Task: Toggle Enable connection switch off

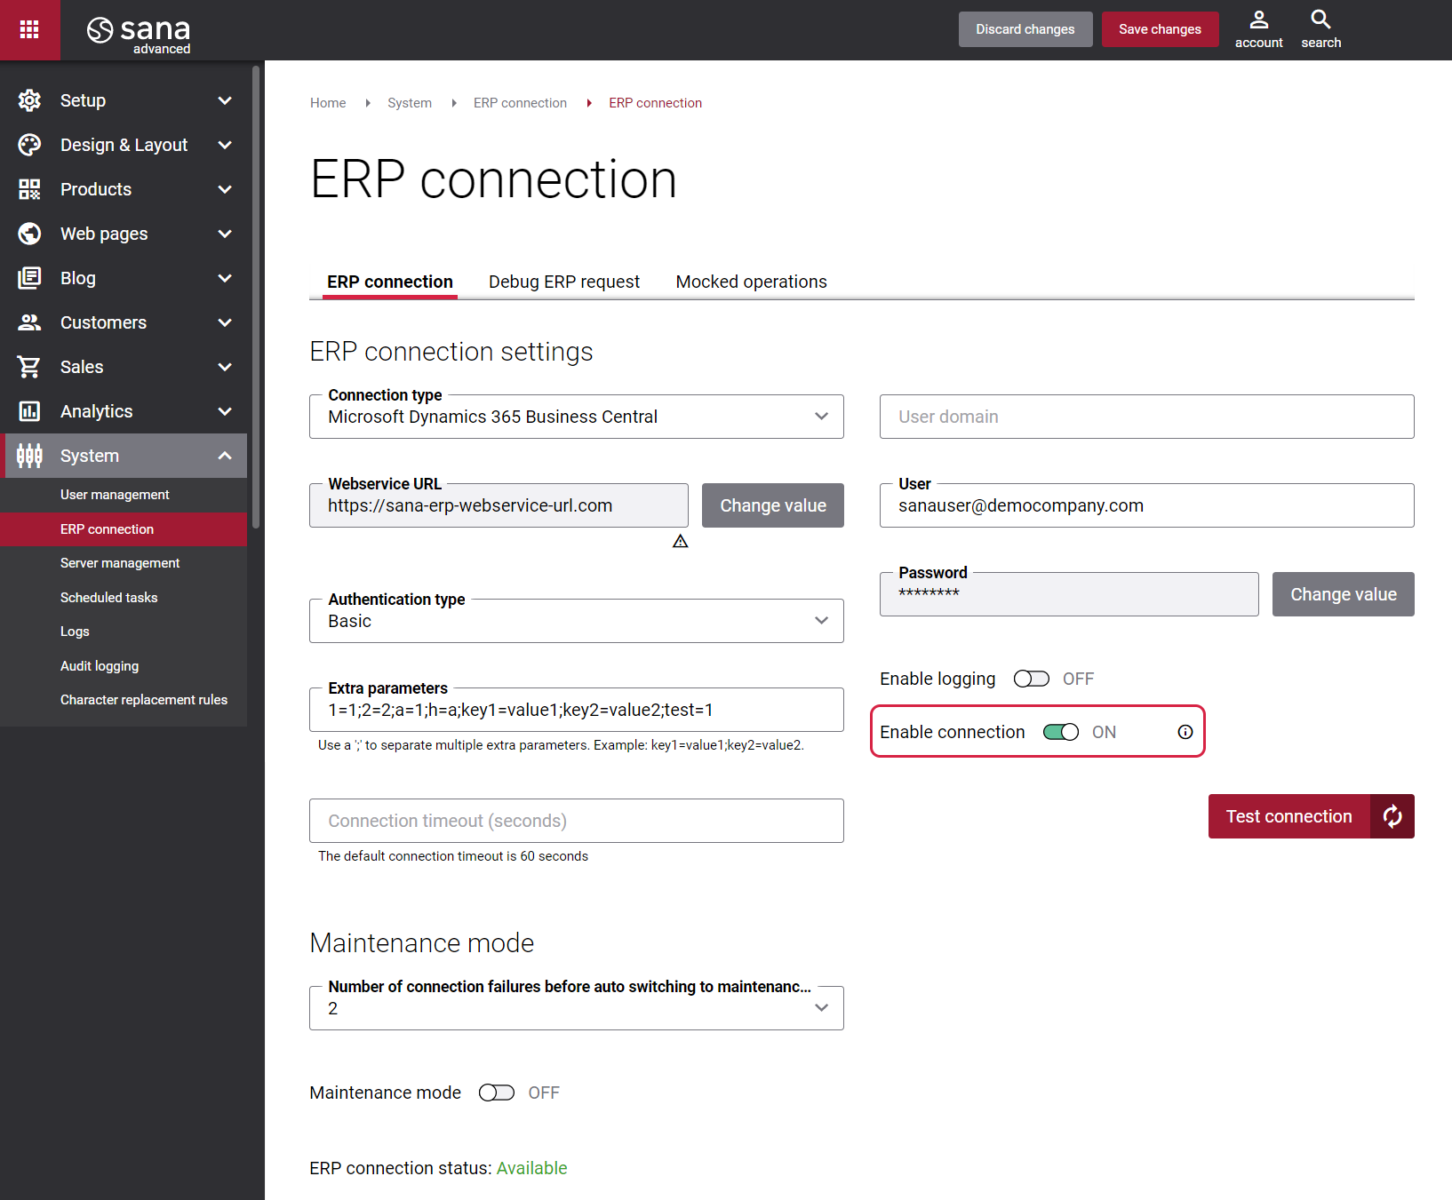Action: [1061, 732]
